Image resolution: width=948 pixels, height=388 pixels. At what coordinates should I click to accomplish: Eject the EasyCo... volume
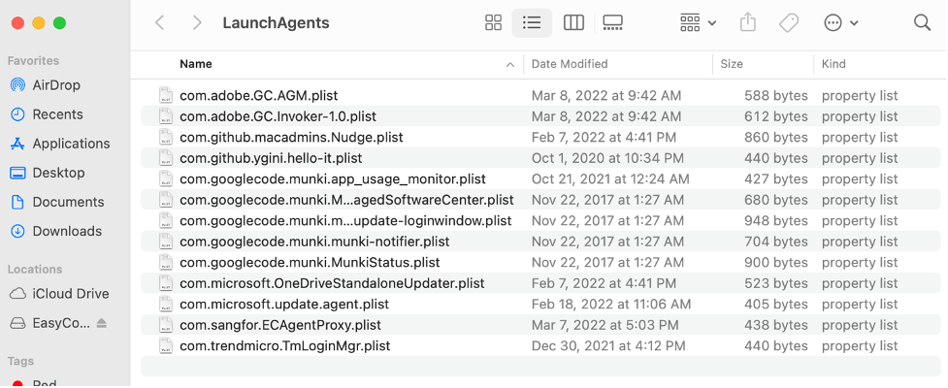click(102, 323)
